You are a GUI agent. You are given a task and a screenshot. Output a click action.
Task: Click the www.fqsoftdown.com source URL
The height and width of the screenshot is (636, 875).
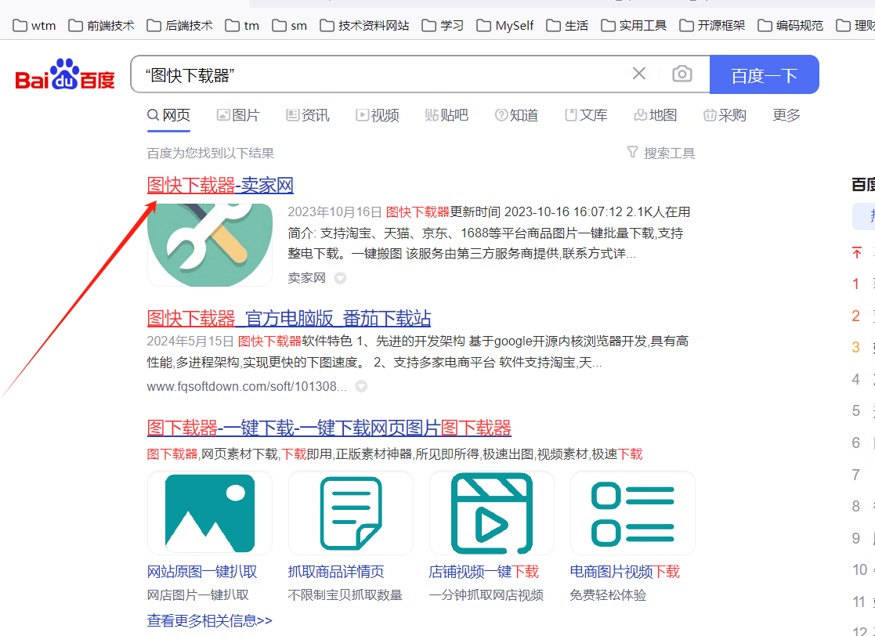point(247,386)
